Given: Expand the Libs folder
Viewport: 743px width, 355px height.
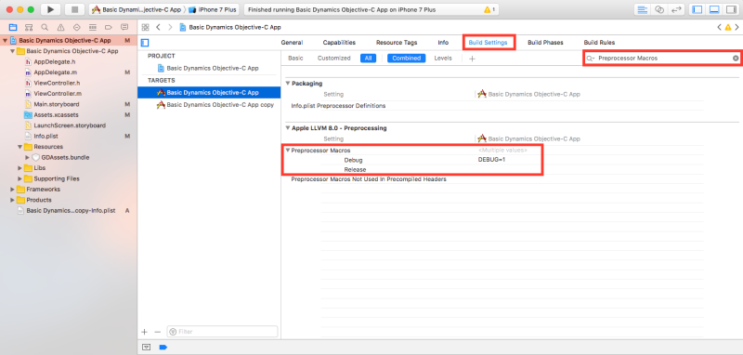Looking at the screenshot, I should 20,168.
